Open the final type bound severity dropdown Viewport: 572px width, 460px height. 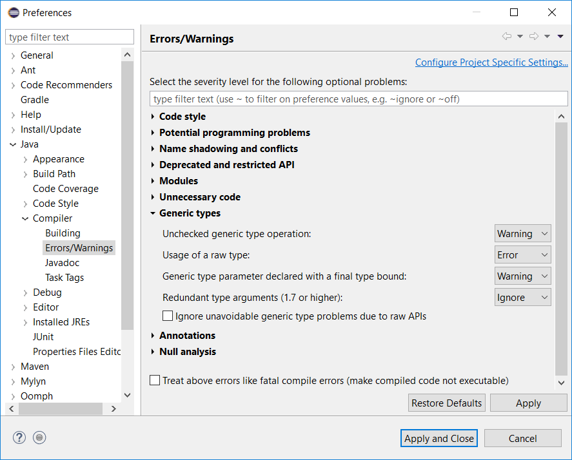click(x=523, y=276)
